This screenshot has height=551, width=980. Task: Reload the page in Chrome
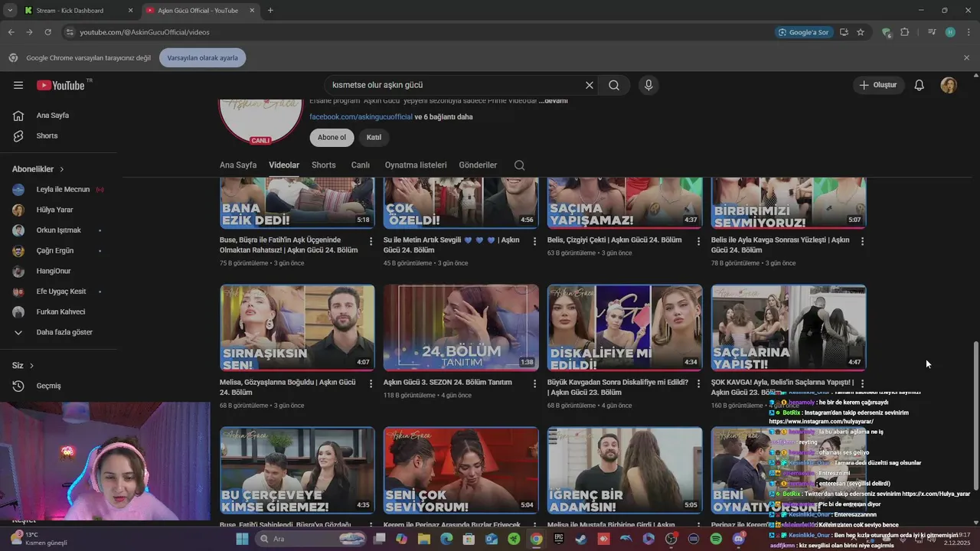coord(47,32)
